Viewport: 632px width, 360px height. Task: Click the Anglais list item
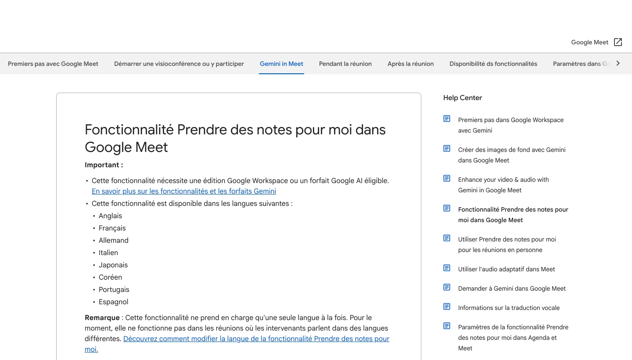[x=110, y=216]
